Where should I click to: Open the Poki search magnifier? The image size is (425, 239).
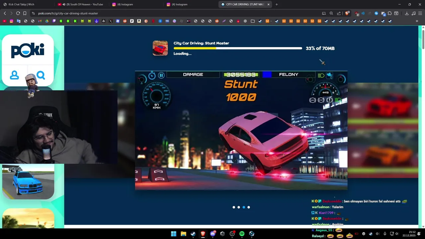pos(41,75)
